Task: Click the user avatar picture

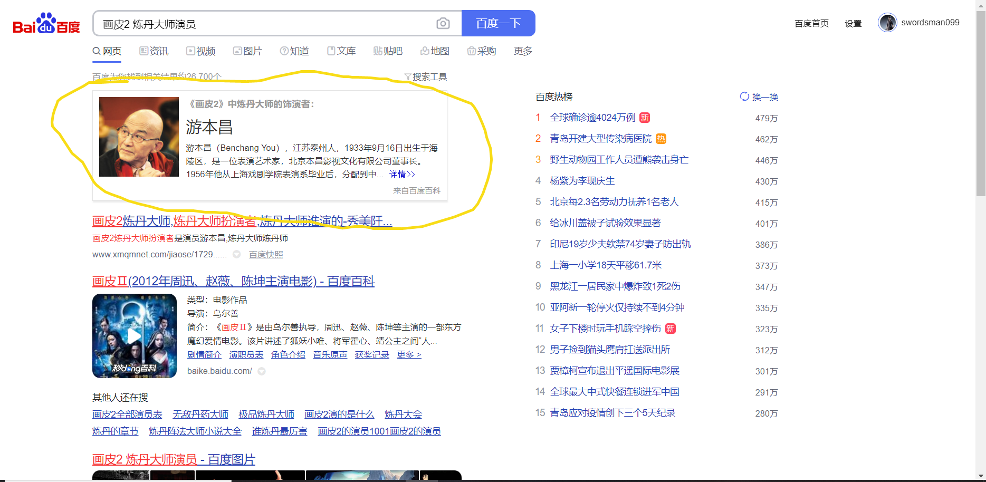Action: pyautogui.click(x=887, y=23)
